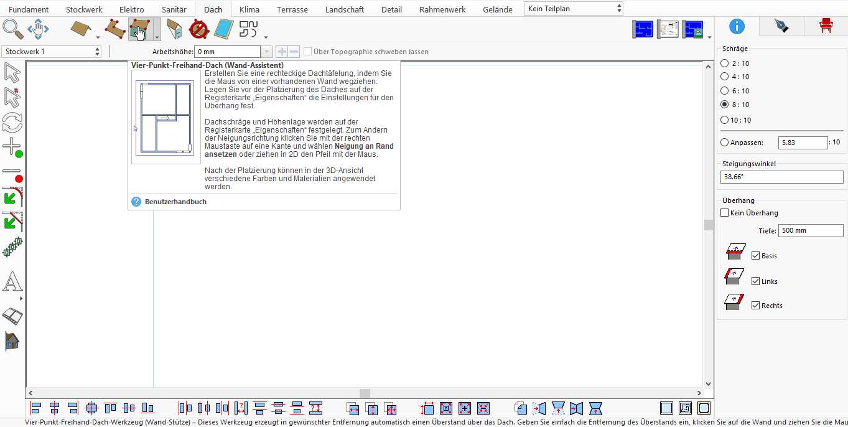Choose the 10 : 10 roof slope
Viewport: 848px width, 427px height.
tap(724, 120)
